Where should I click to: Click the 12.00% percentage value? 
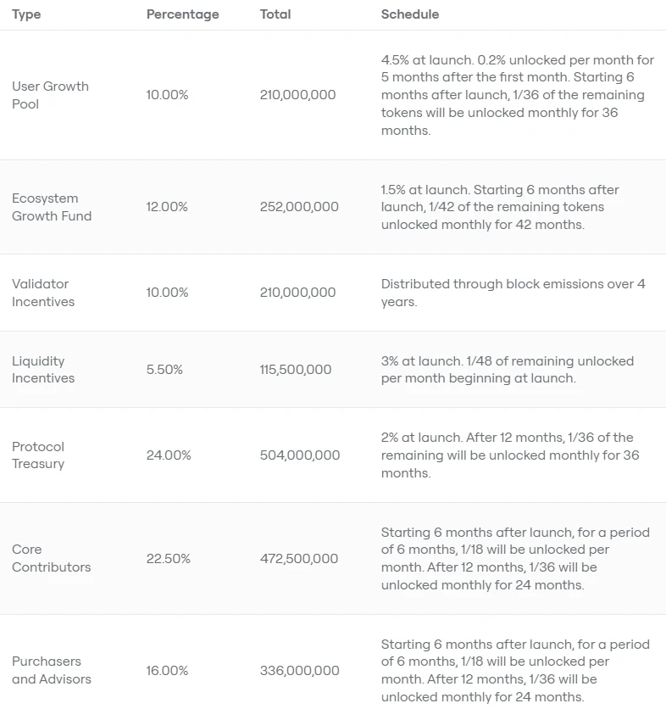coord(167,207)
